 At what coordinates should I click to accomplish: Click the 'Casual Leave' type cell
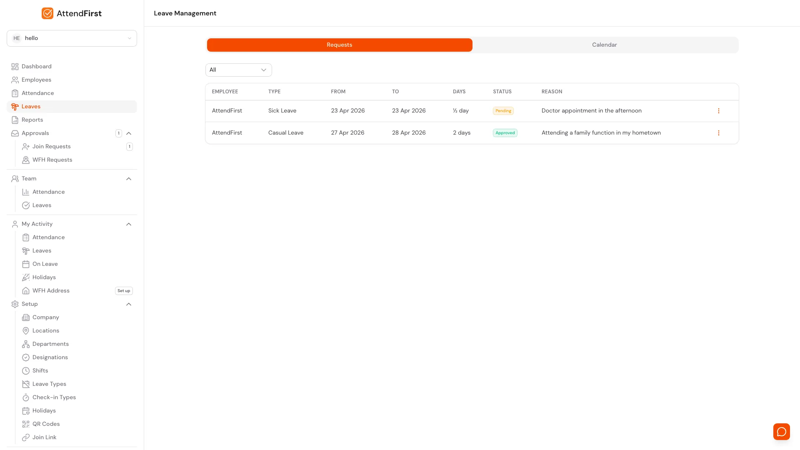(286, 133)
